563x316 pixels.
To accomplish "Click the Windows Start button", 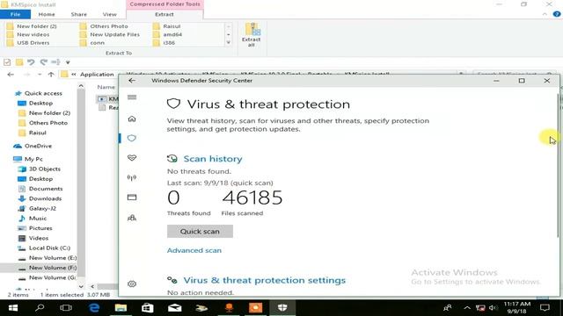I will (x=13, y=308).
